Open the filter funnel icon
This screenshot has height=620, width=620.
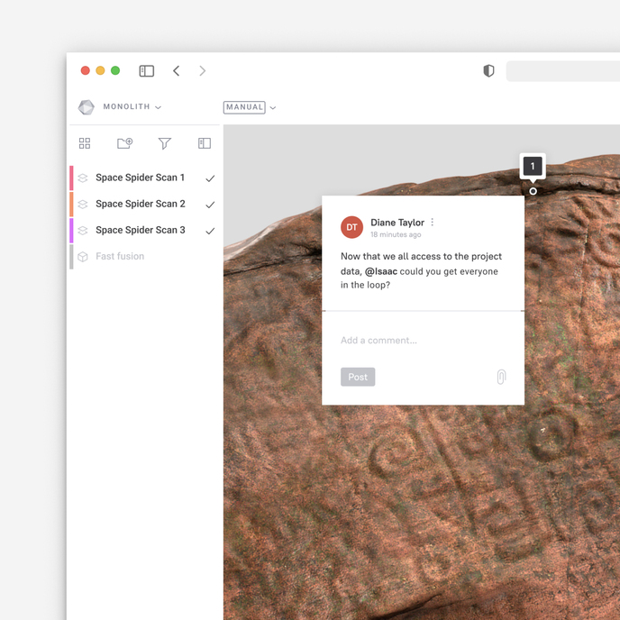(165, 143)
